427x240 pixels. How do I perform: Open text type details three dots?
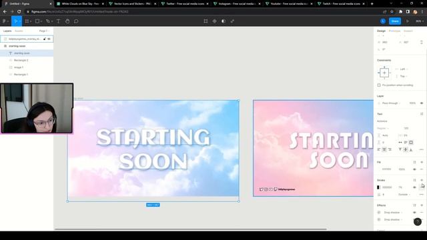coord(422,149)
